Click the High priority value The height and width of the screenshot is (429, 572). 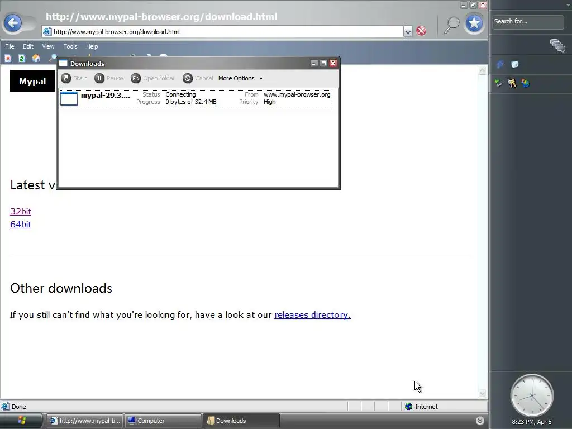tap(270, 102)
